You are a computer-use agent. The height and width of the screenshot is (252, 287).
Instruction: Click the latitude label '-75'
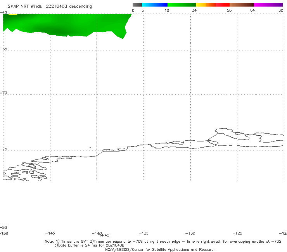3,149
